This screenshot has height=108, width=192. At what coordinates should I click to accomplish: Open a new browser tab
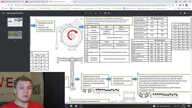(x=75, y=2)
